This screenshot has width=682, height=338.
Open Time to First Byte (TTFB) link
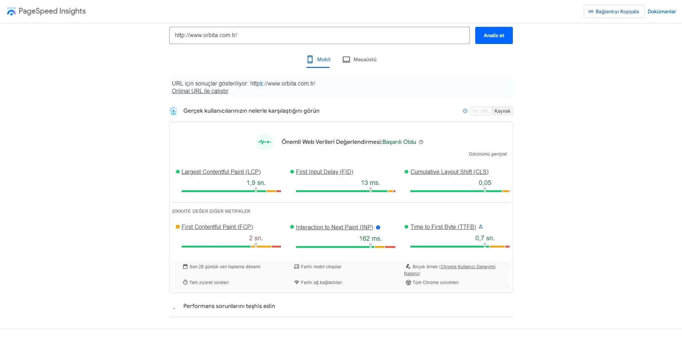pos(443,227)
